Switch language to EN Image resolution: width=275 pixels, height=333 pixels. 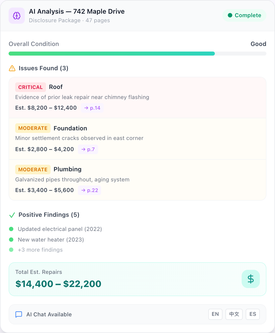click(215, 314)
